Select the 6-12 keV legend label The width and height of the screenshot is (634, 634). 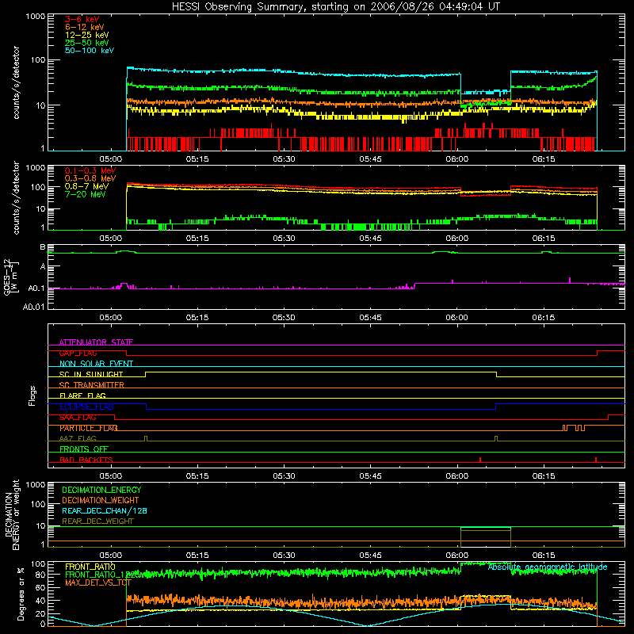click(x=85, y=27)
